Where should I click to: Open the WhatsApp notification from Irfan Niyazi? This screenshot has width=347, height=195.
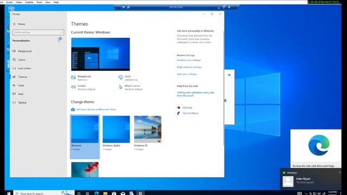tap(311, 179)
